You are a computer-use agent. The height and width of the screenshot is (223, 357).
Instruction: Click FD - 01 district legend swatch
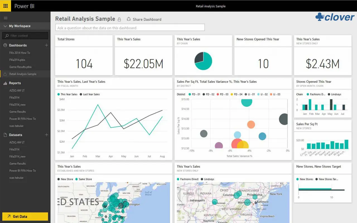coord(190,94)
